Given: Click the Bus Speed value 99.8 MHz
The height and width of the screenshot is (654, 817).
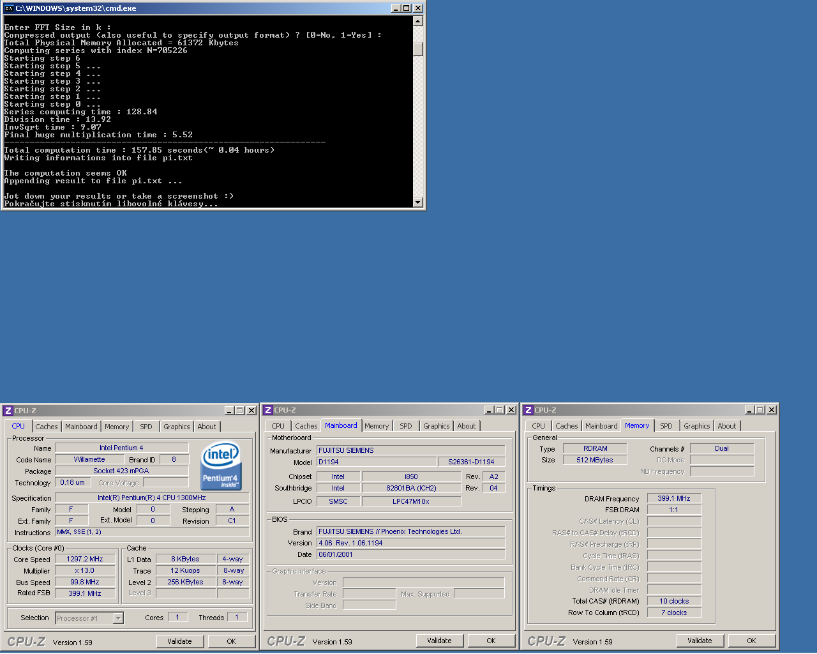Looking at the screenshot, I should tap(85, 582).
